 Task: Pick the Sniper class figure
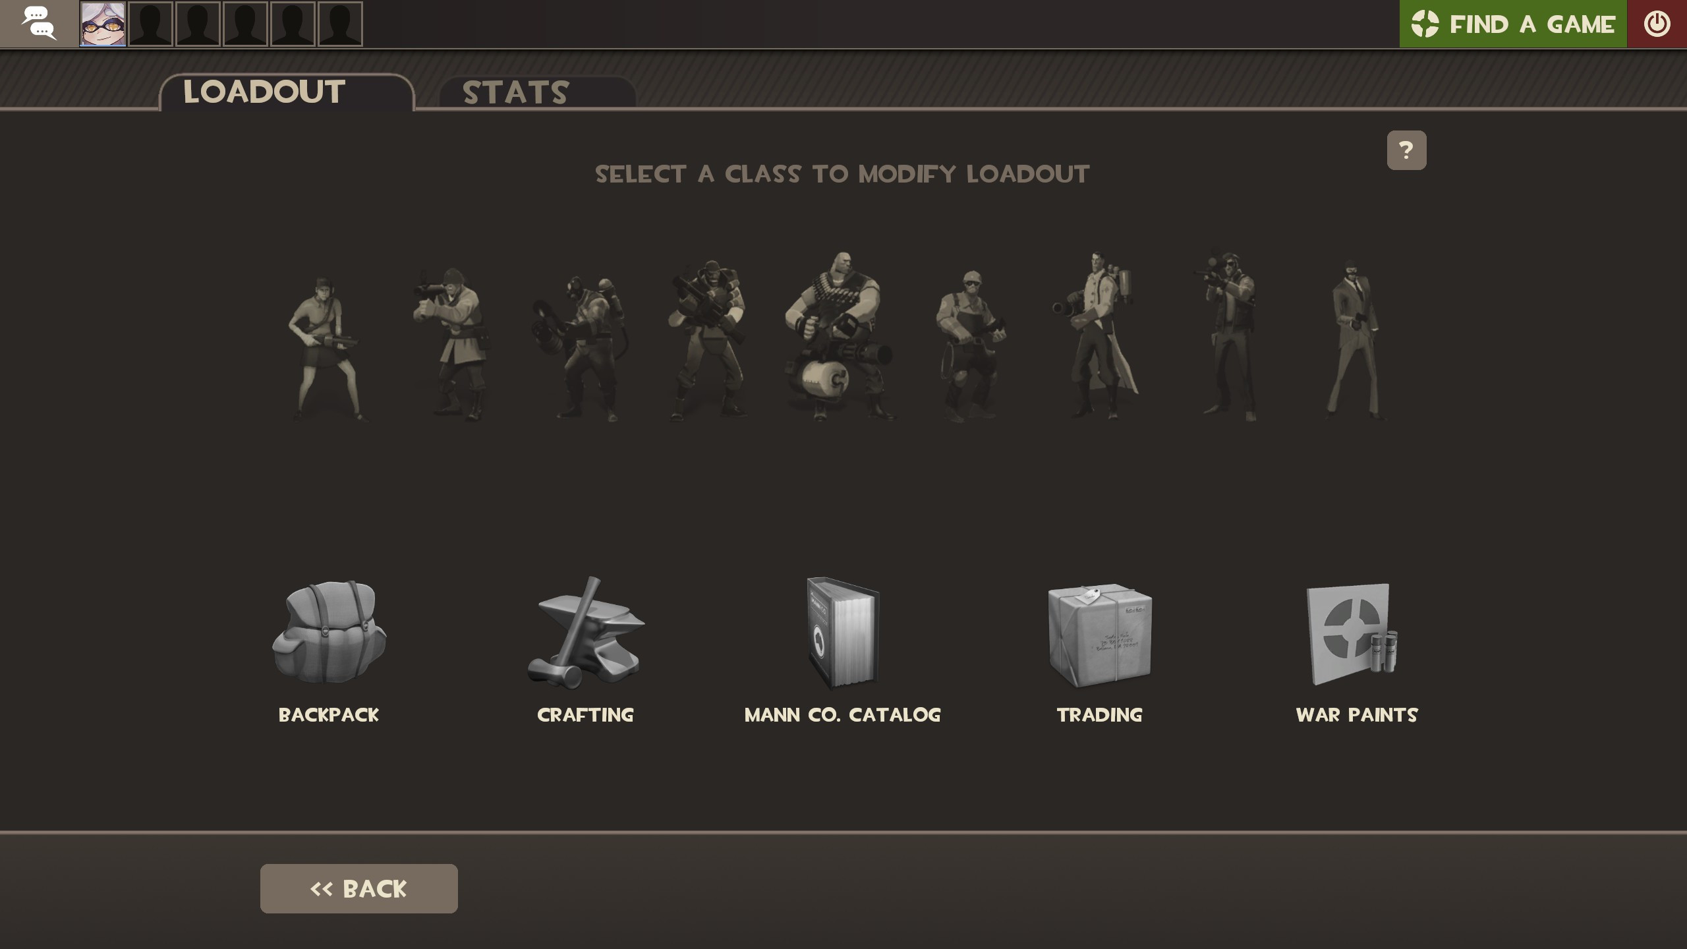point(1227,335)
